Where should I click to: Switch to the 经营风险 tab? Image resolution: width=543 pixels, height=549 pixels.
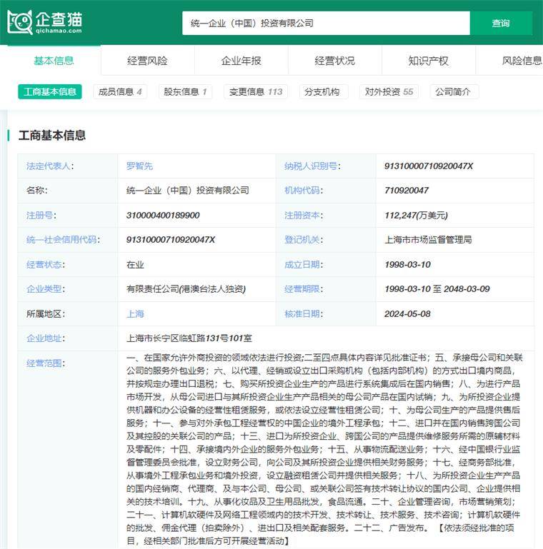pos(147,61)
